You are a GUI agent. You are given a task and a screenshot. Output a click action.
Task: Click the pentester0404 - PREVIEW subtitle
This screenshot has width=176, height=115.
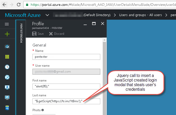tap(47, 28)
